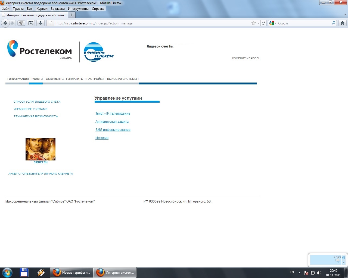
Task: Open the Вид menu
Action: [x=30, y=9]
